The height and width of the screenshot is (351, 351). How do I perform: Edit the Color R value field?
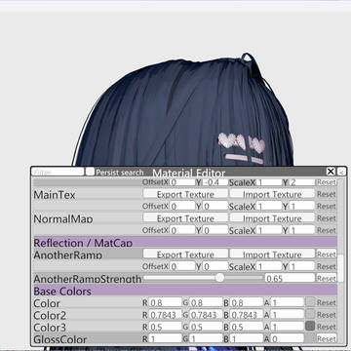click(x=165, y=302)
